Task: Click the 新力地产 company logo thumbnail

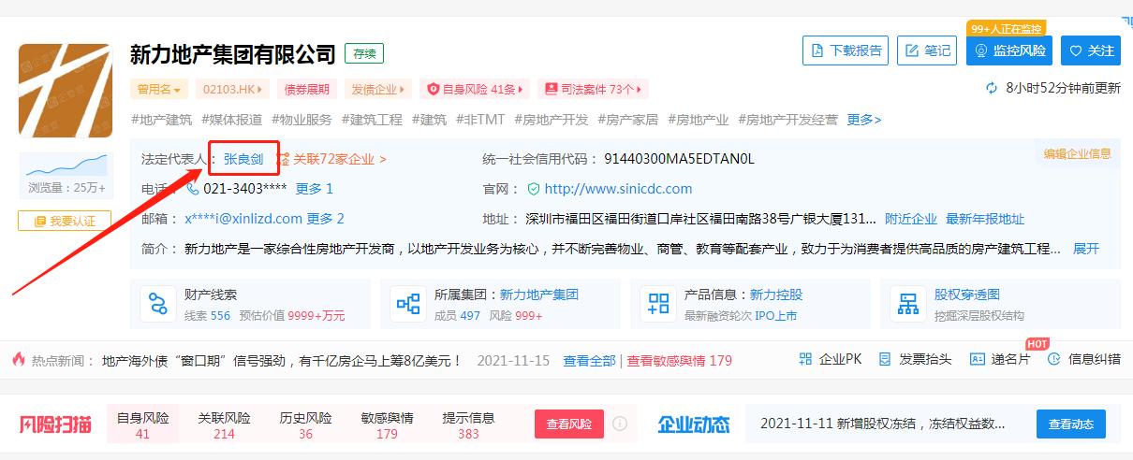Action: click(66, 91)
